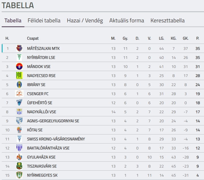Screen dimensions: 204x180
Task: Click the Mátészalkai MTK team crest
Action: pos(19,48)
